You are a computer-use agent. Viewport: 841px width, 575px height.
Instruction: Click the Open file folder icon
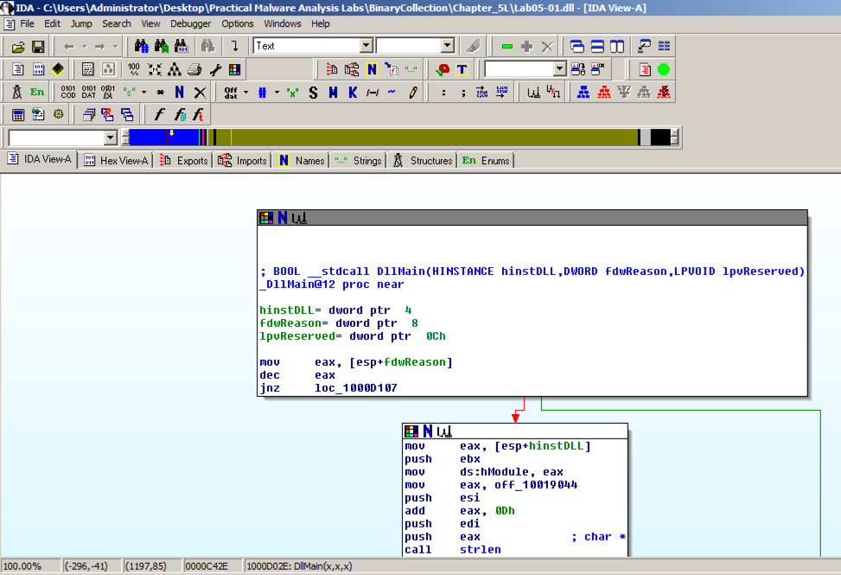tap(18, 46)
